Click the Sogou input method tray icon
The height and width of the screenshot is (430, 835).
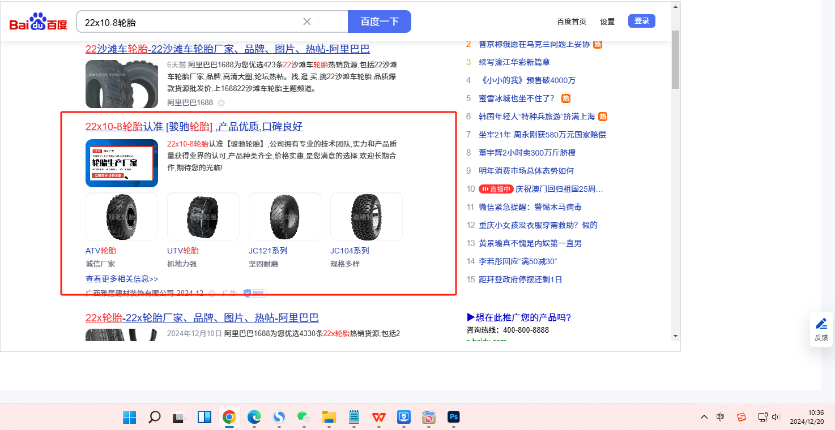pos(741,417)
